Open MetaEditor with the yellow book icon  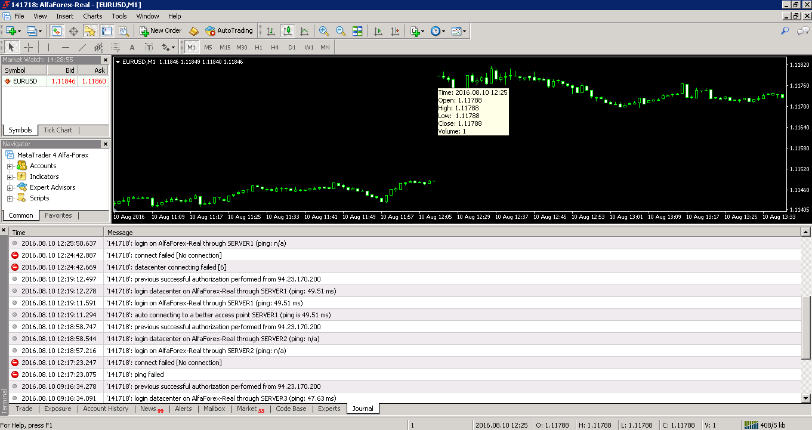click(194, 31)
